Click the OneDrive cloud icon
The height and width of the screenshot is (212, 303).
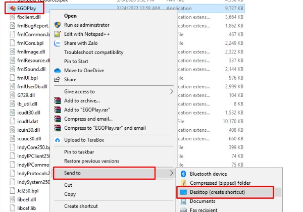[58, 71]
